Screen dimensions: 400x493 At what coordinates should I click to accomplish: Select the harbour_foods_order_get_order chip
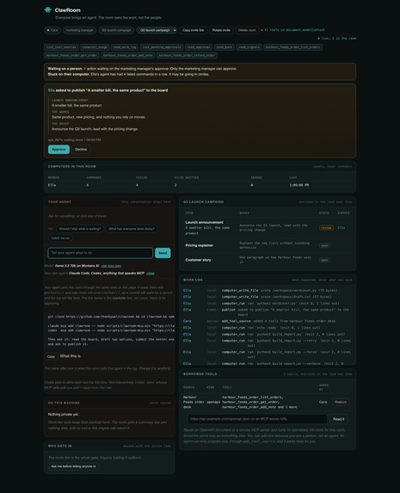point(71,55)
